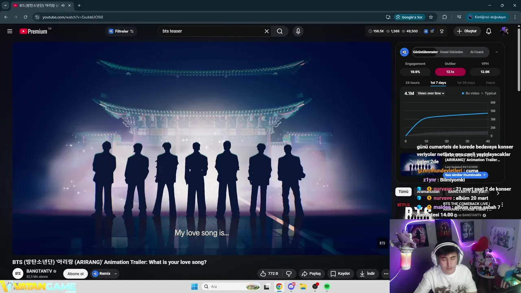The image size is (521, 293).
Task: Bookmark this page with the star icon
Action: pyautogui.click(x=431, y=17)
